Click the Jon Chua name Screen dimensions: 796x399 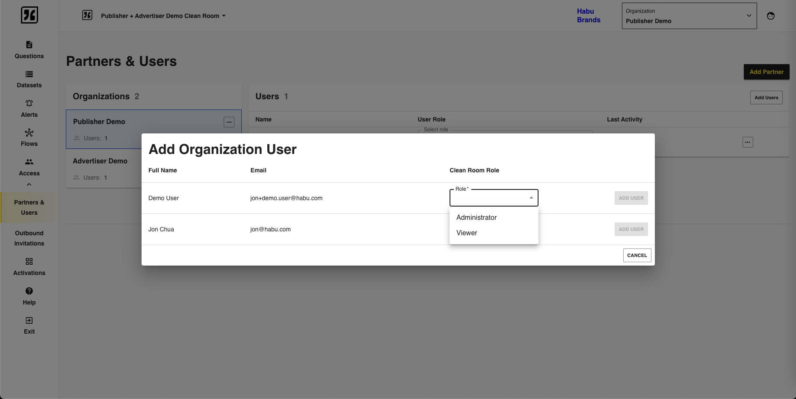161,229
